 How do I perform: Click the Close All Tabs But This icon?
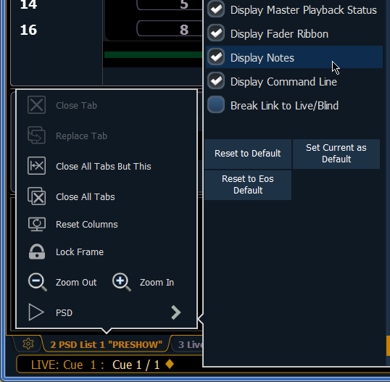(36, 166)
